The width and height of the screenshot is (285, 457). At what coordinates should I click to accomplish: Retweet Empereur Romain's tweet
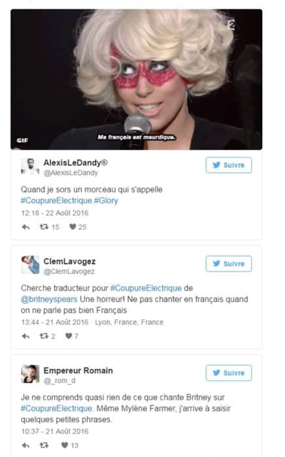coord(44,445)
